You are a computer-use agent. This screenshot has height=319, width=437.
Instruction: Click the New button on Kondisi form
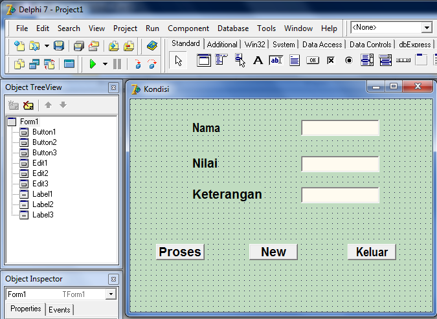[273, 252]
